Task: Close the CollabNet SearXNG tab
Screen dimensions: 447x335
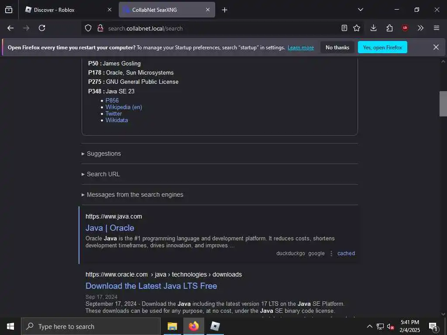Action: pos(208,10)
